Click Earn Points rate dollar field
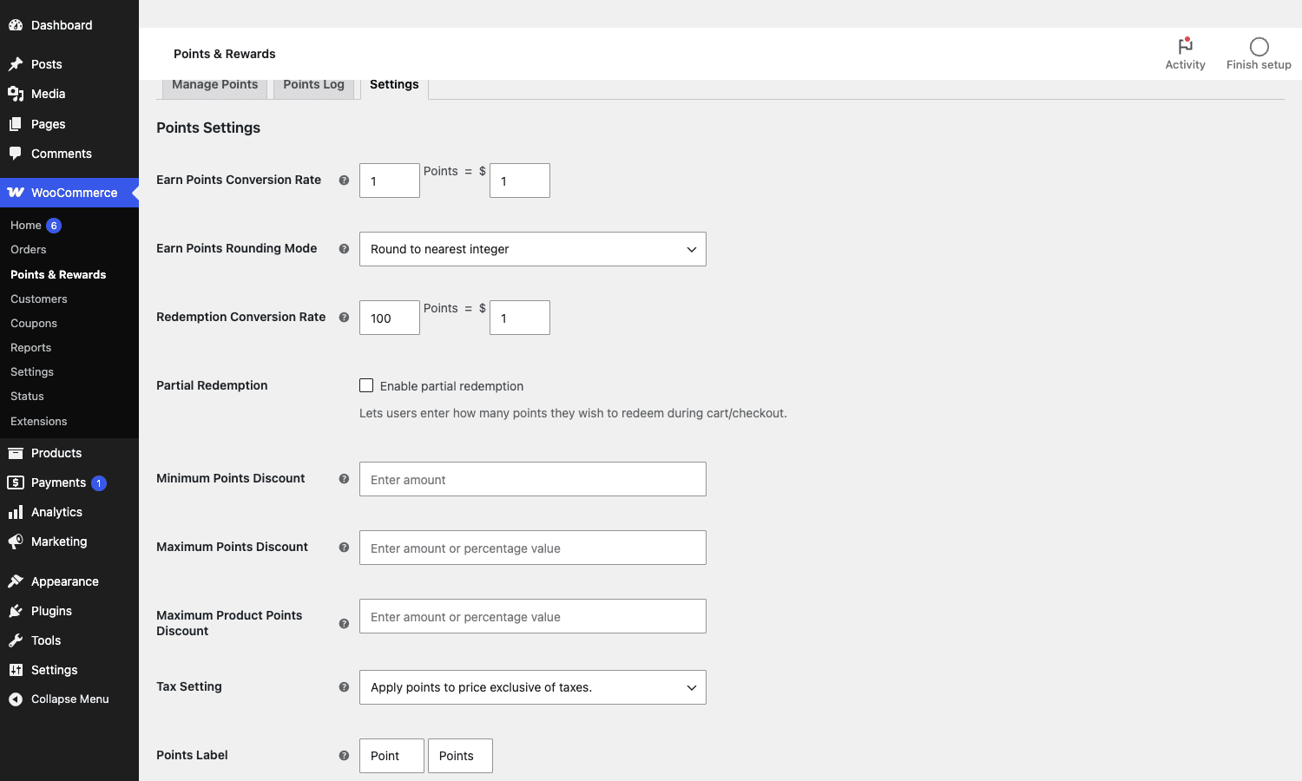 coord(520,180)
